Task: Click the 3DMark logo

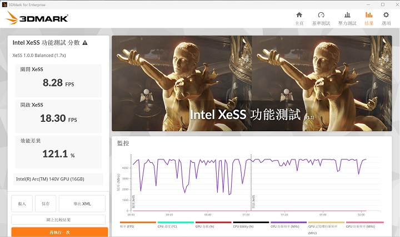Action: click(37, 18)
